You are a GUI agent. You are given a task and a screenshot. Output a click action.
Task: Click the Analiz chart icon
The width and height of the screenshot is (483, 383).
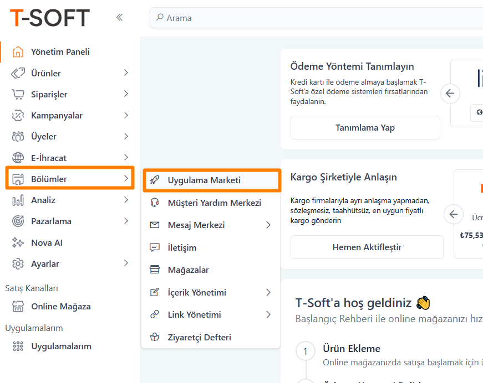click(x=18, y=200)
